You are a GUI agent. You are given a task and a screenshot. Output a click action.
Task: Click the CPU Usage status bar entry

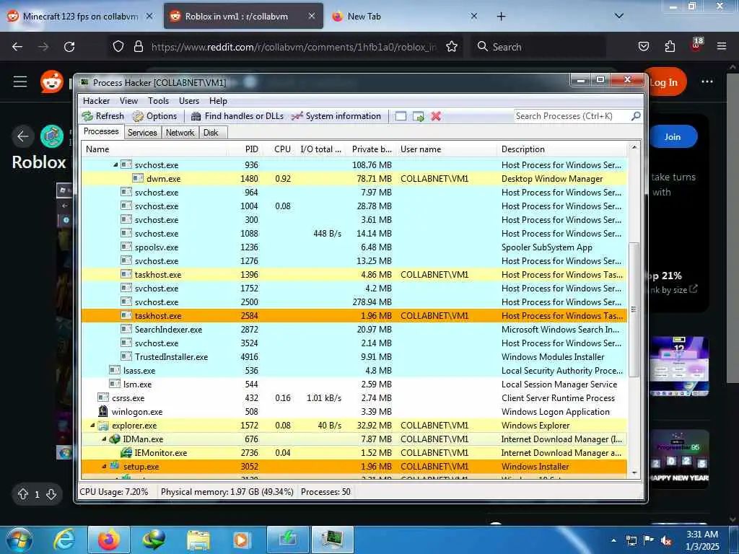pos(113,492)
